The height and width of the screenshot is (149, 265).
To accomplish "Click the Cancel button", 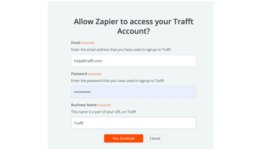I will click(x=155, y=138).
